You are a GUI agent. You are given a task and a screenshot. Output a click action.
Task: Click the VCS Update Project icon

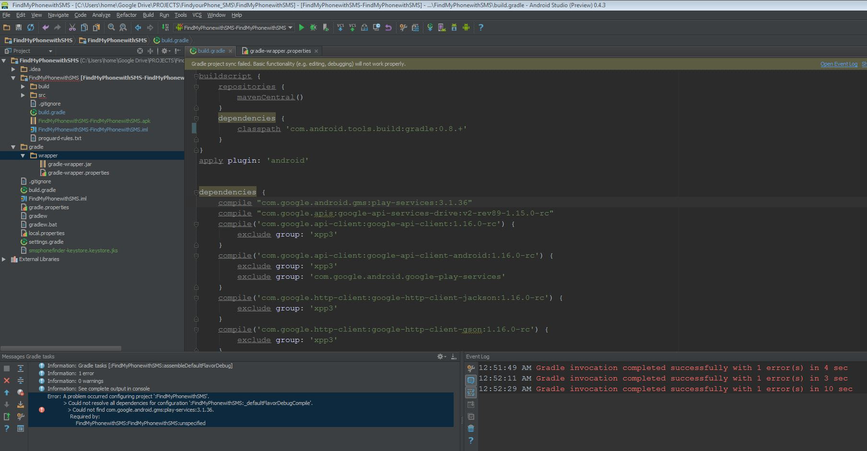(x=340, y=27)
